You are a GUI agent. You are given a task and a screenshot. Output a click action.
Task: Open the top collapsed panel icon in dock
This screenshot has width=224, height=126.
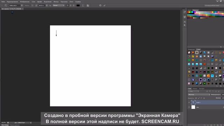185,12
